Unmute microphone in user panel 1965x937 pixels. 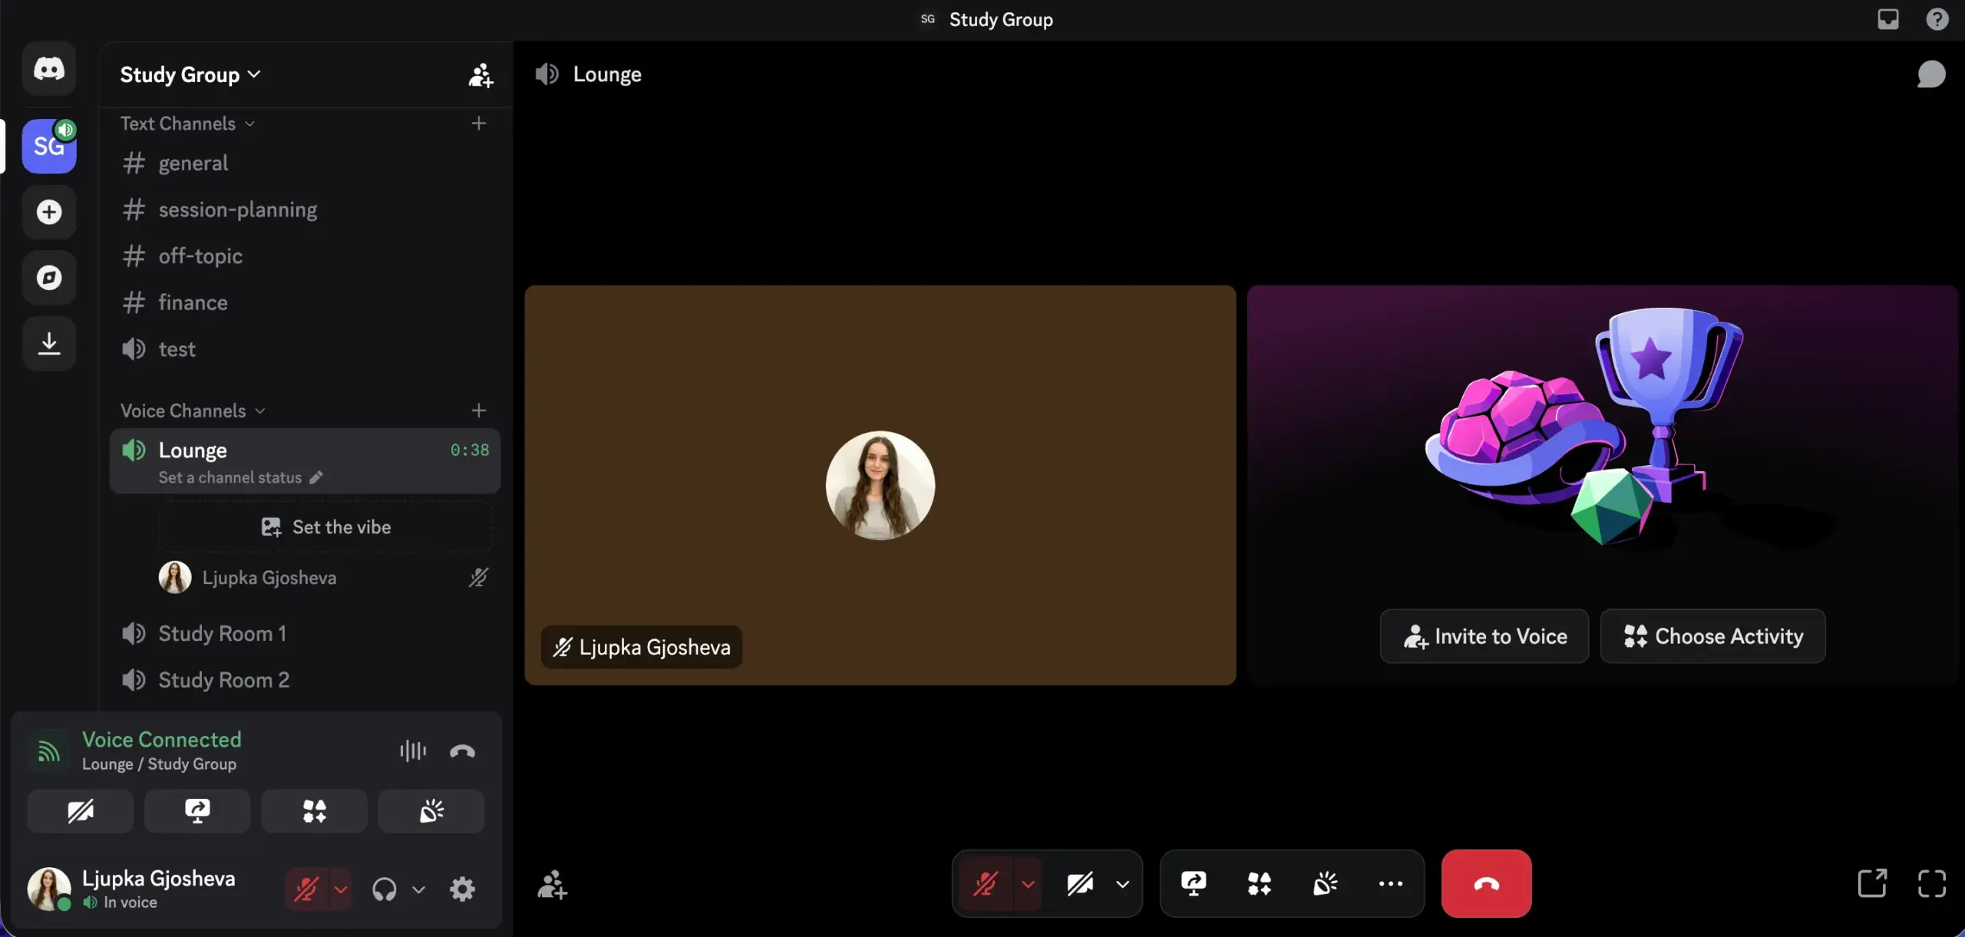tap(306, 889)
